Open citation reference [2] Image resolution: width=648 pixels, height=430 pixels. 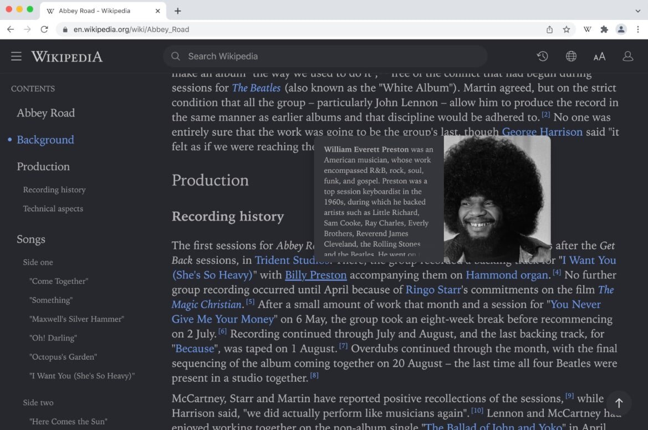coord(545,114)
